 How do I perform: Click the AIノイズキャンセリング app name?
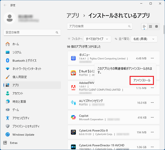click(x=91, y=101)
